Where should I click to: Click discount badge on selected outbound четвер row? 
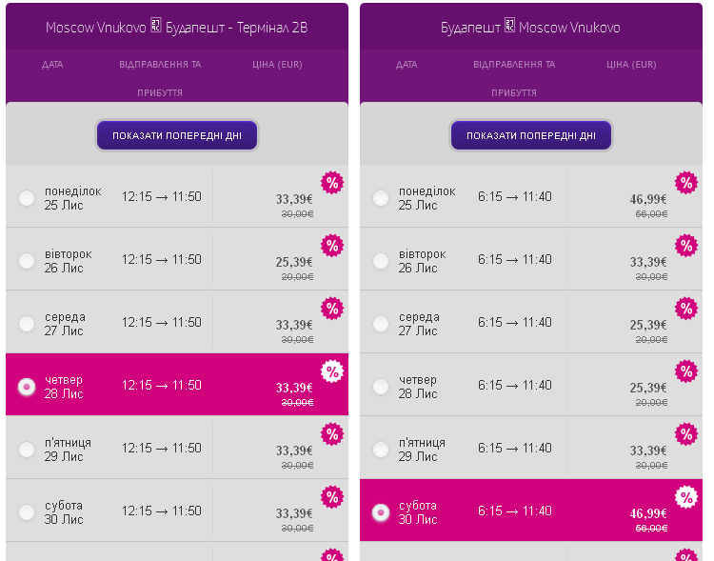tap(332, 371)
